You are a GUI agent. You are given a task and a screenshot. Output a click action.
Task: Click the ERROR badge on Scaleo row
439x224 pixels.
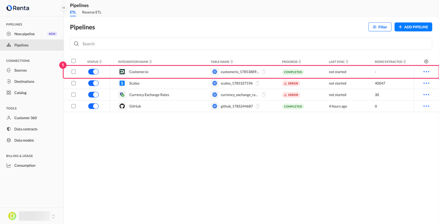point(291,83)
